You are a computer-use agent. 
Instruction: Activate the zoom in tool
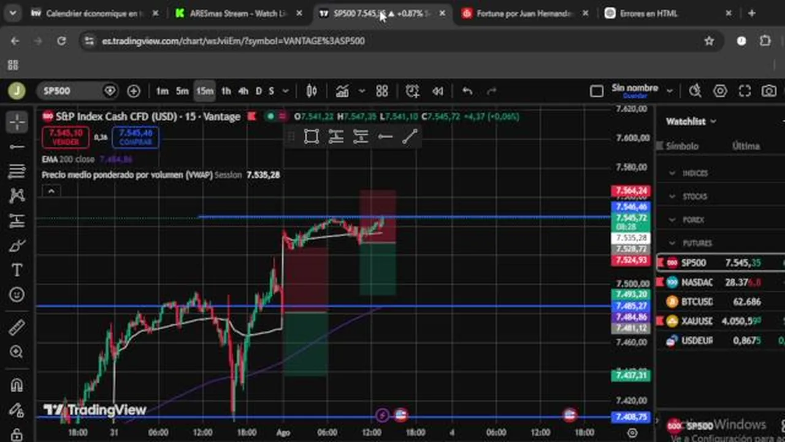tap(17, 352)
